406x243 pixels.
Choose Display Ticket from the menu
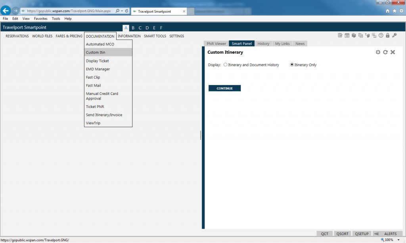[108, 61]
